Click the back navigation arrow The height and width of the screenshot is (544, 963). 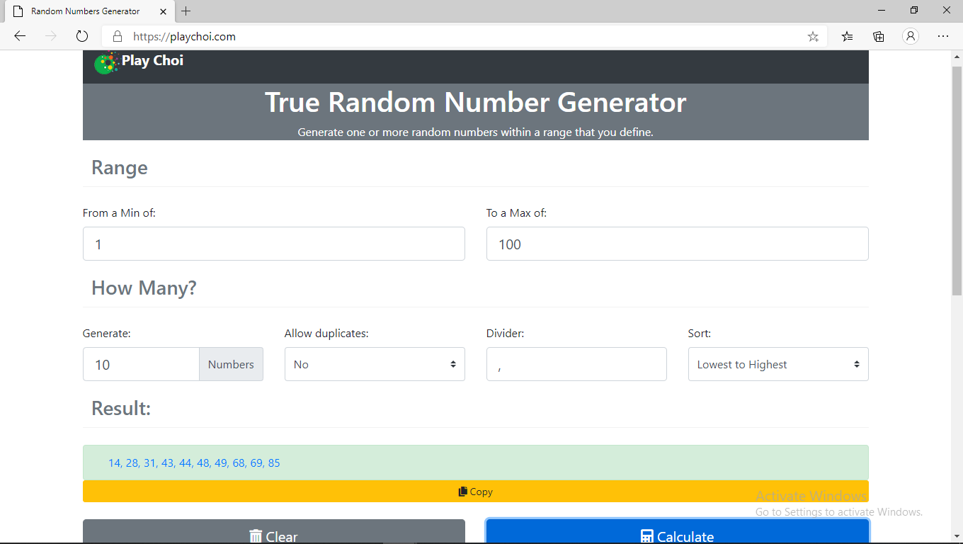(x=19, y=36)
